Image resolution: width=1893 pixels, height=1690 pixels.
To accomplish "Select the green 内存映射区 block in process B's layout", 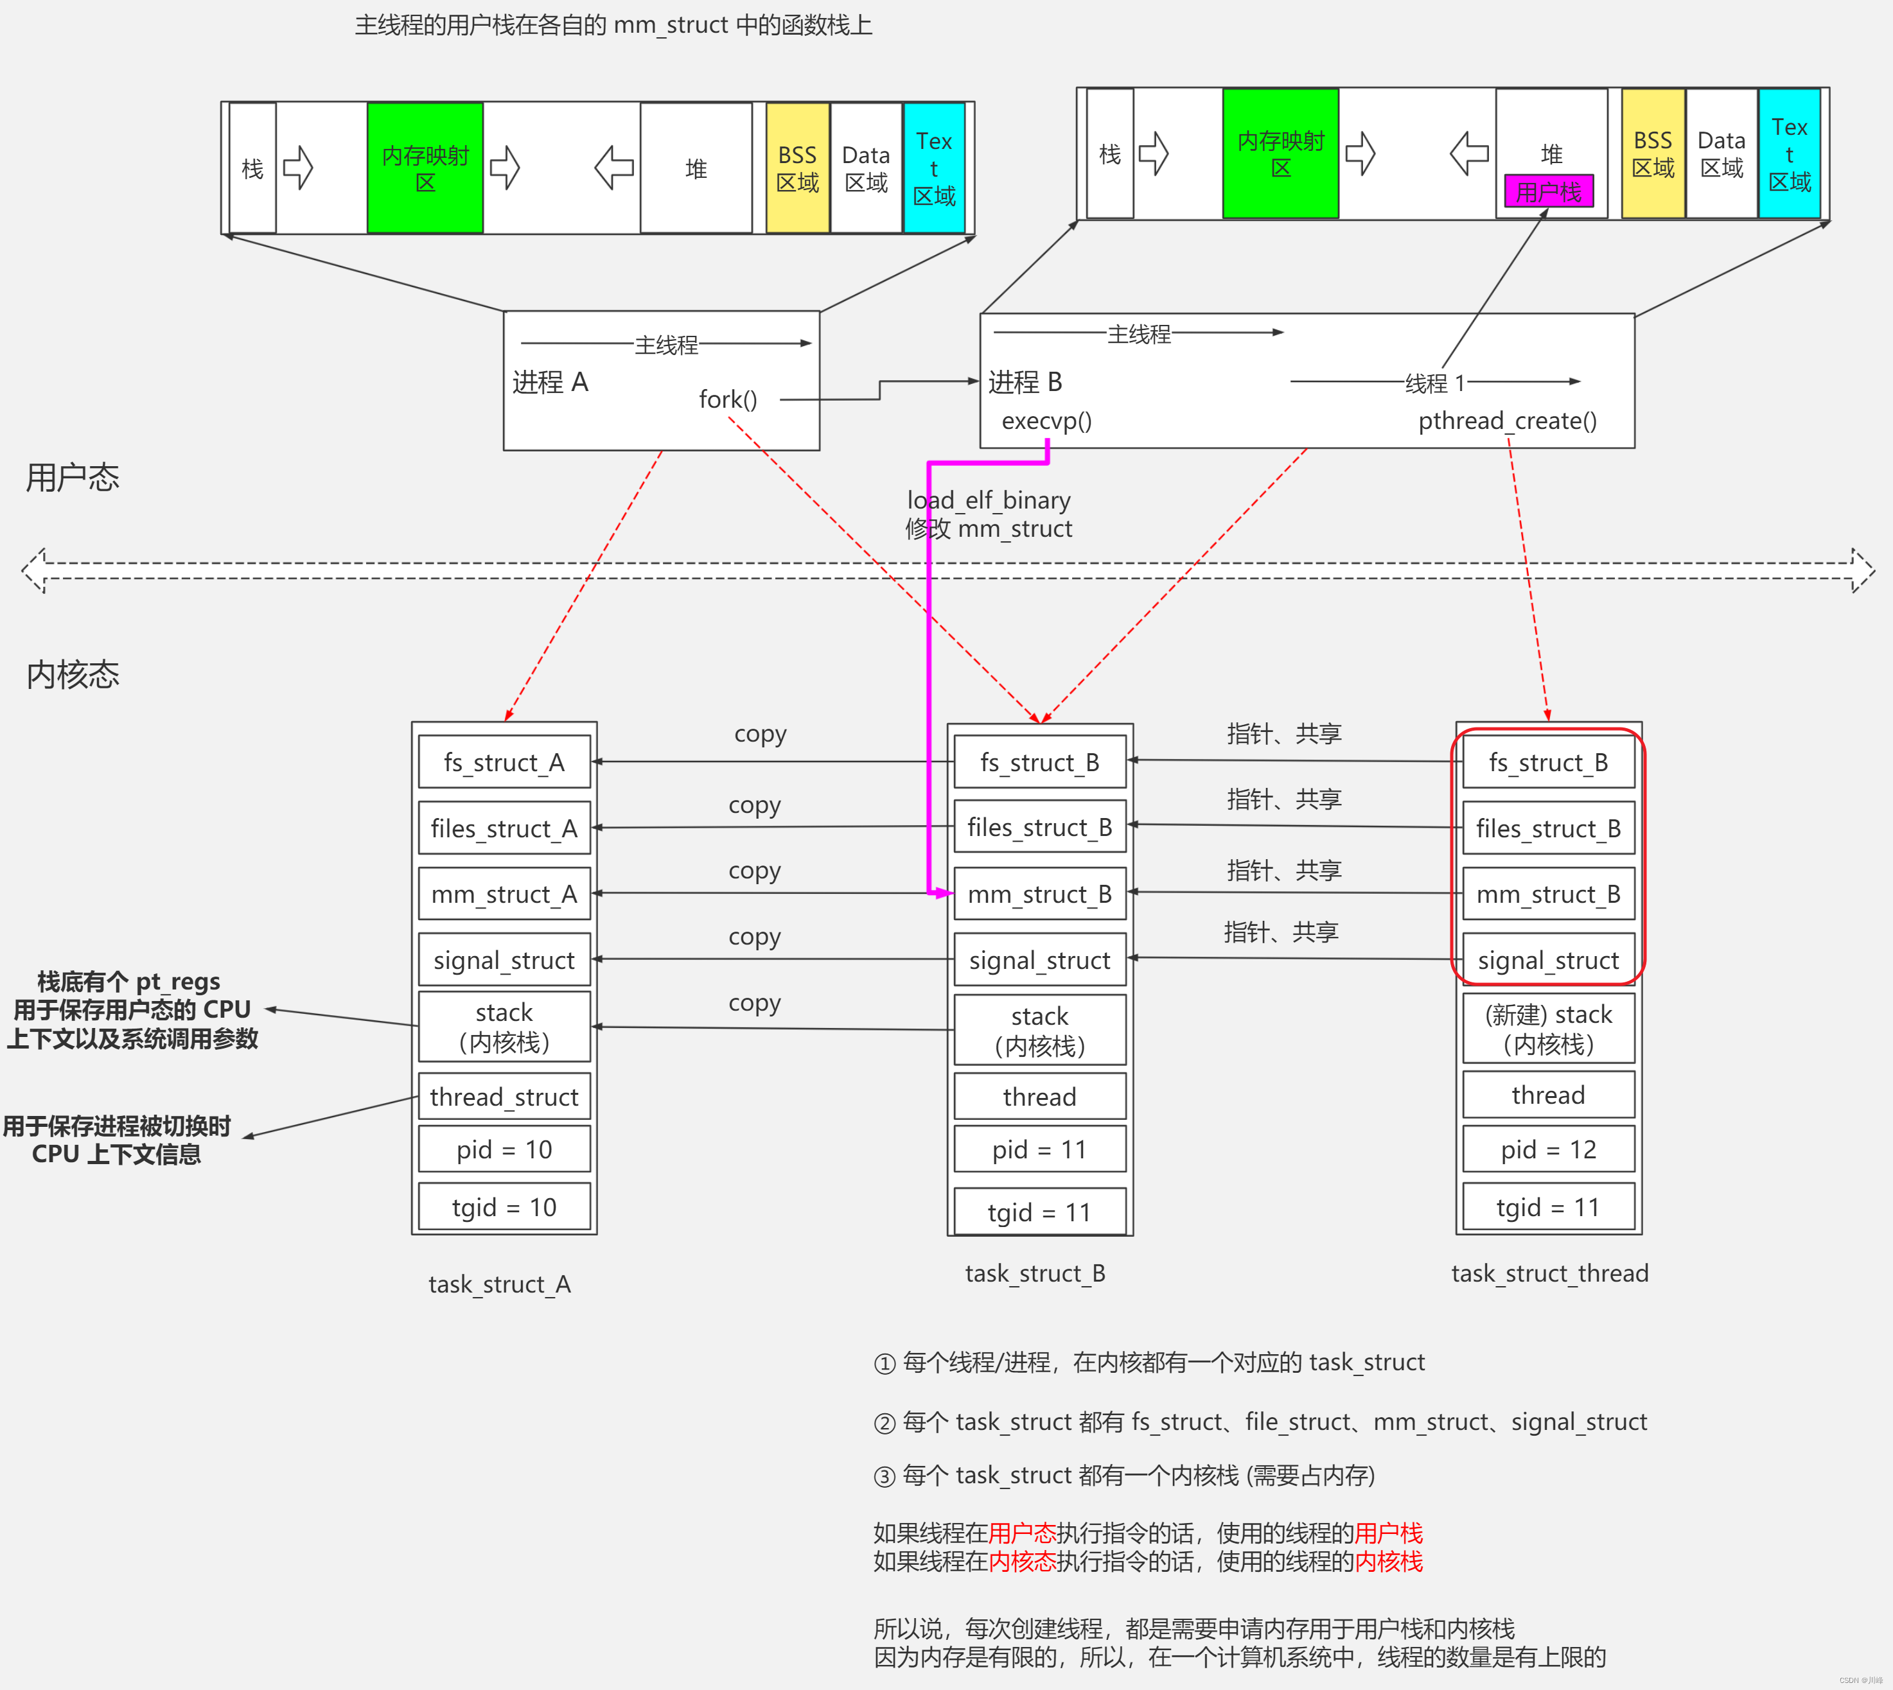I will (x=1281, y=154).
